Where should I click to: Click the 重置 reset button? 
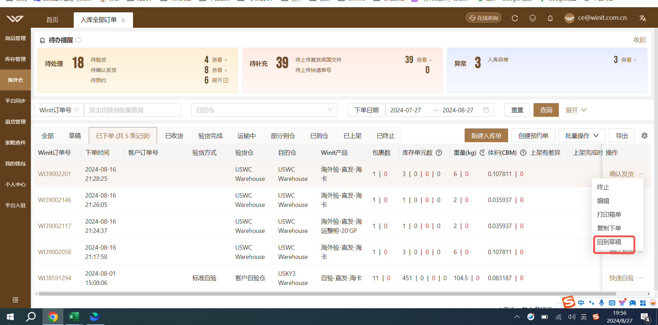pos(517,110)
